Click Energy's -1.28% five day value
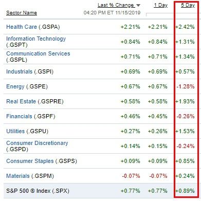The image size is (201, 201). tap(186, 86)
